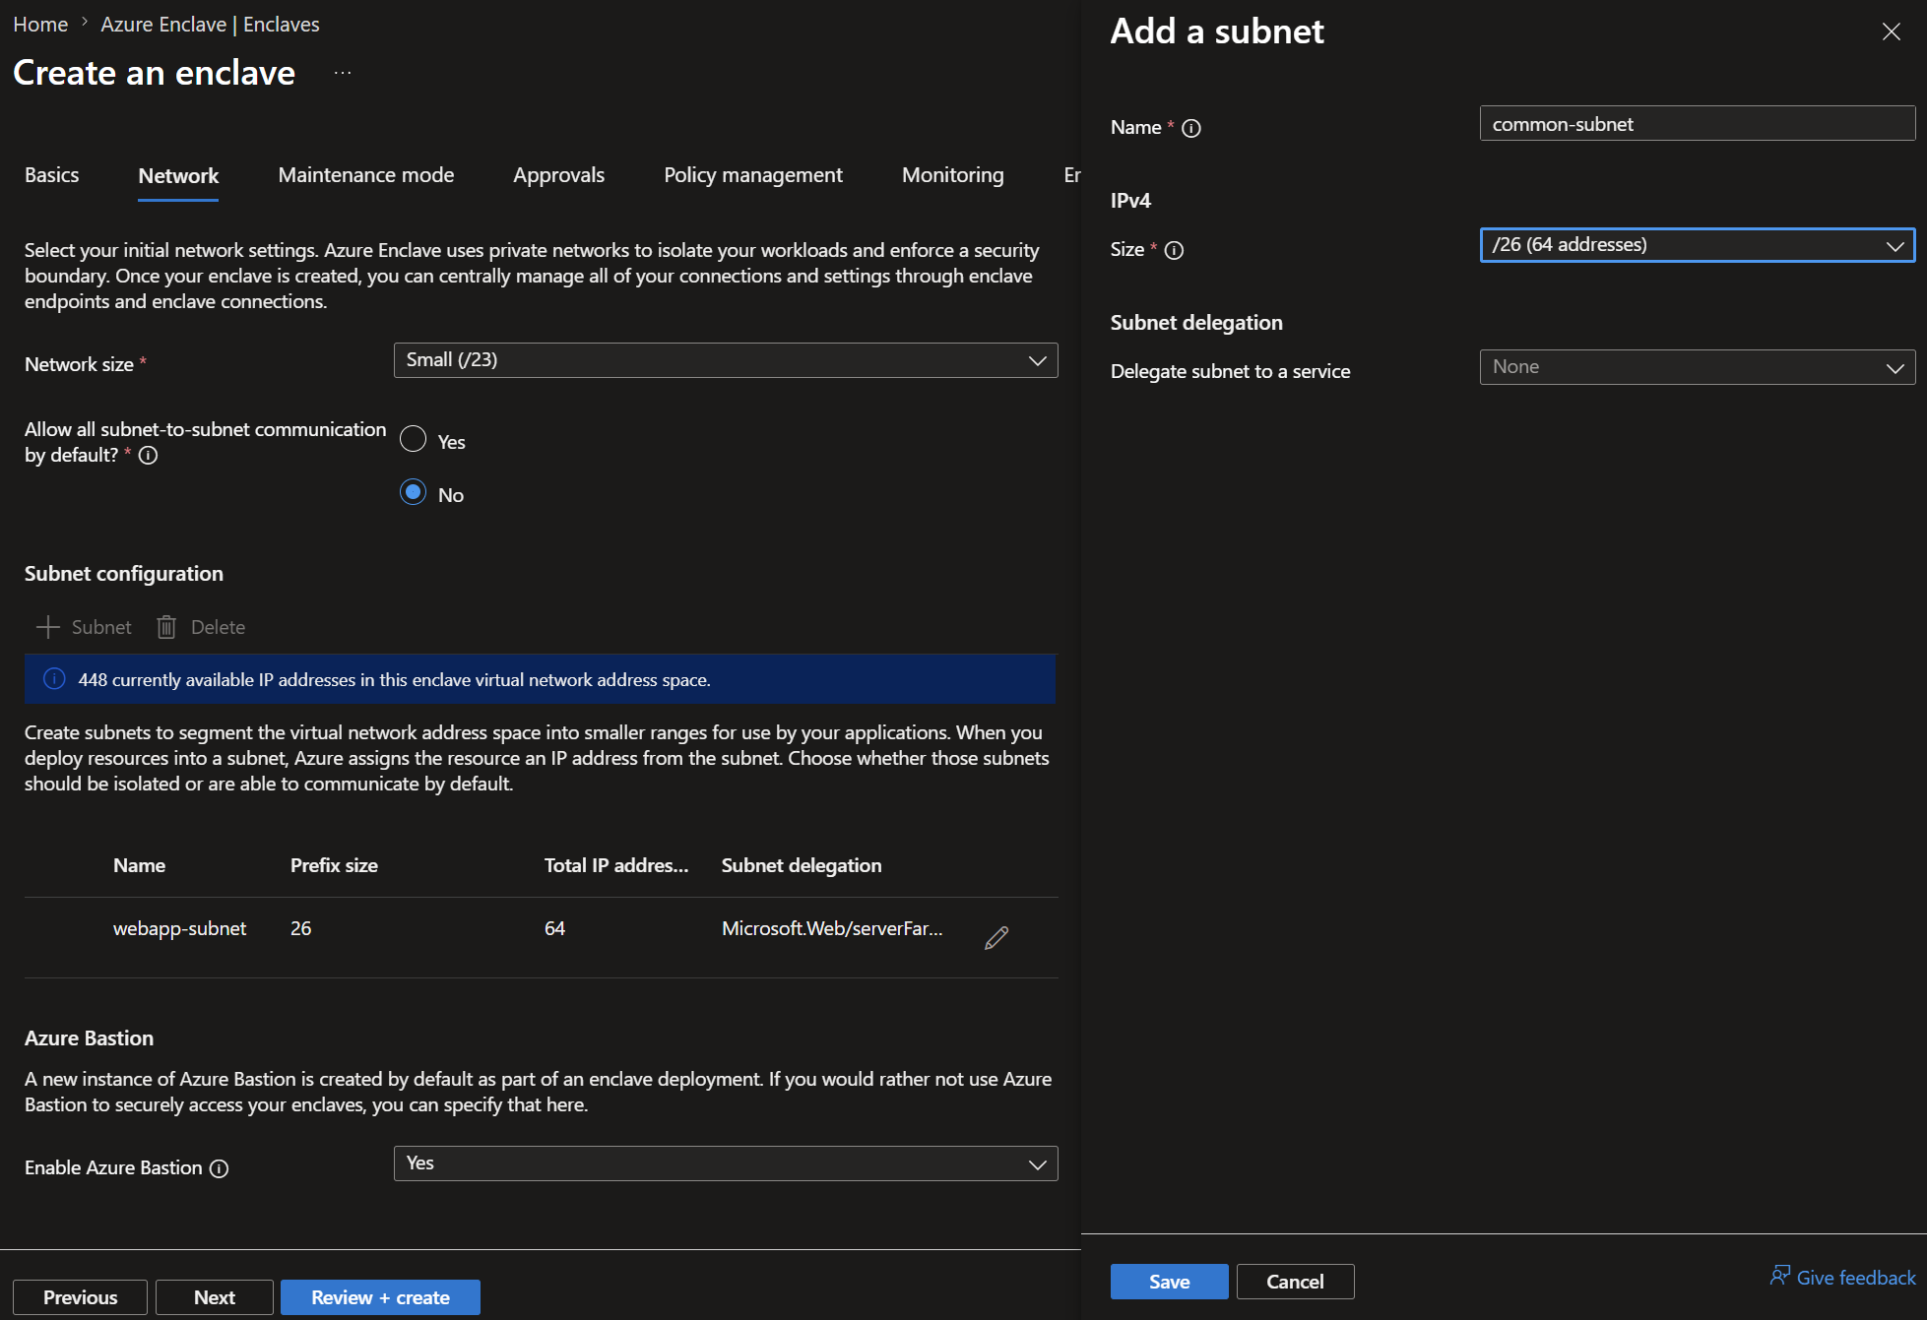1927x1320 pixels.
Task: Click the Microsoft.Web/serverFar... delegation cell
Action: click(832, 928)
